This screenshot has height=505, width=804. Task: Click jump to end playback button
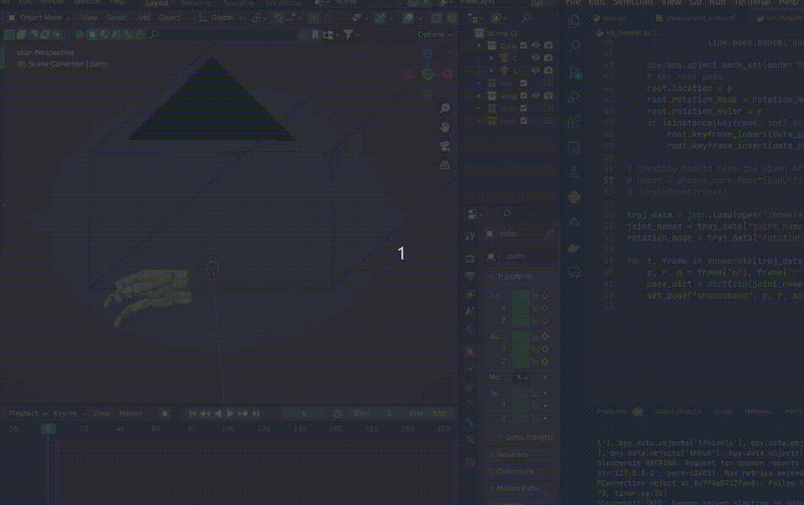click(x=256, y=413)
